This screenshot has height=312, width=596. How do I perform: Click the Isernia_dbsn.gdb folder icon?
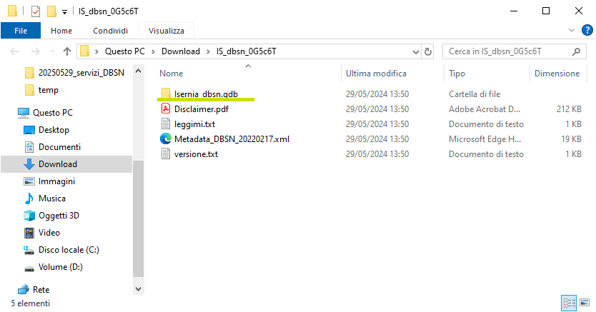166,94
